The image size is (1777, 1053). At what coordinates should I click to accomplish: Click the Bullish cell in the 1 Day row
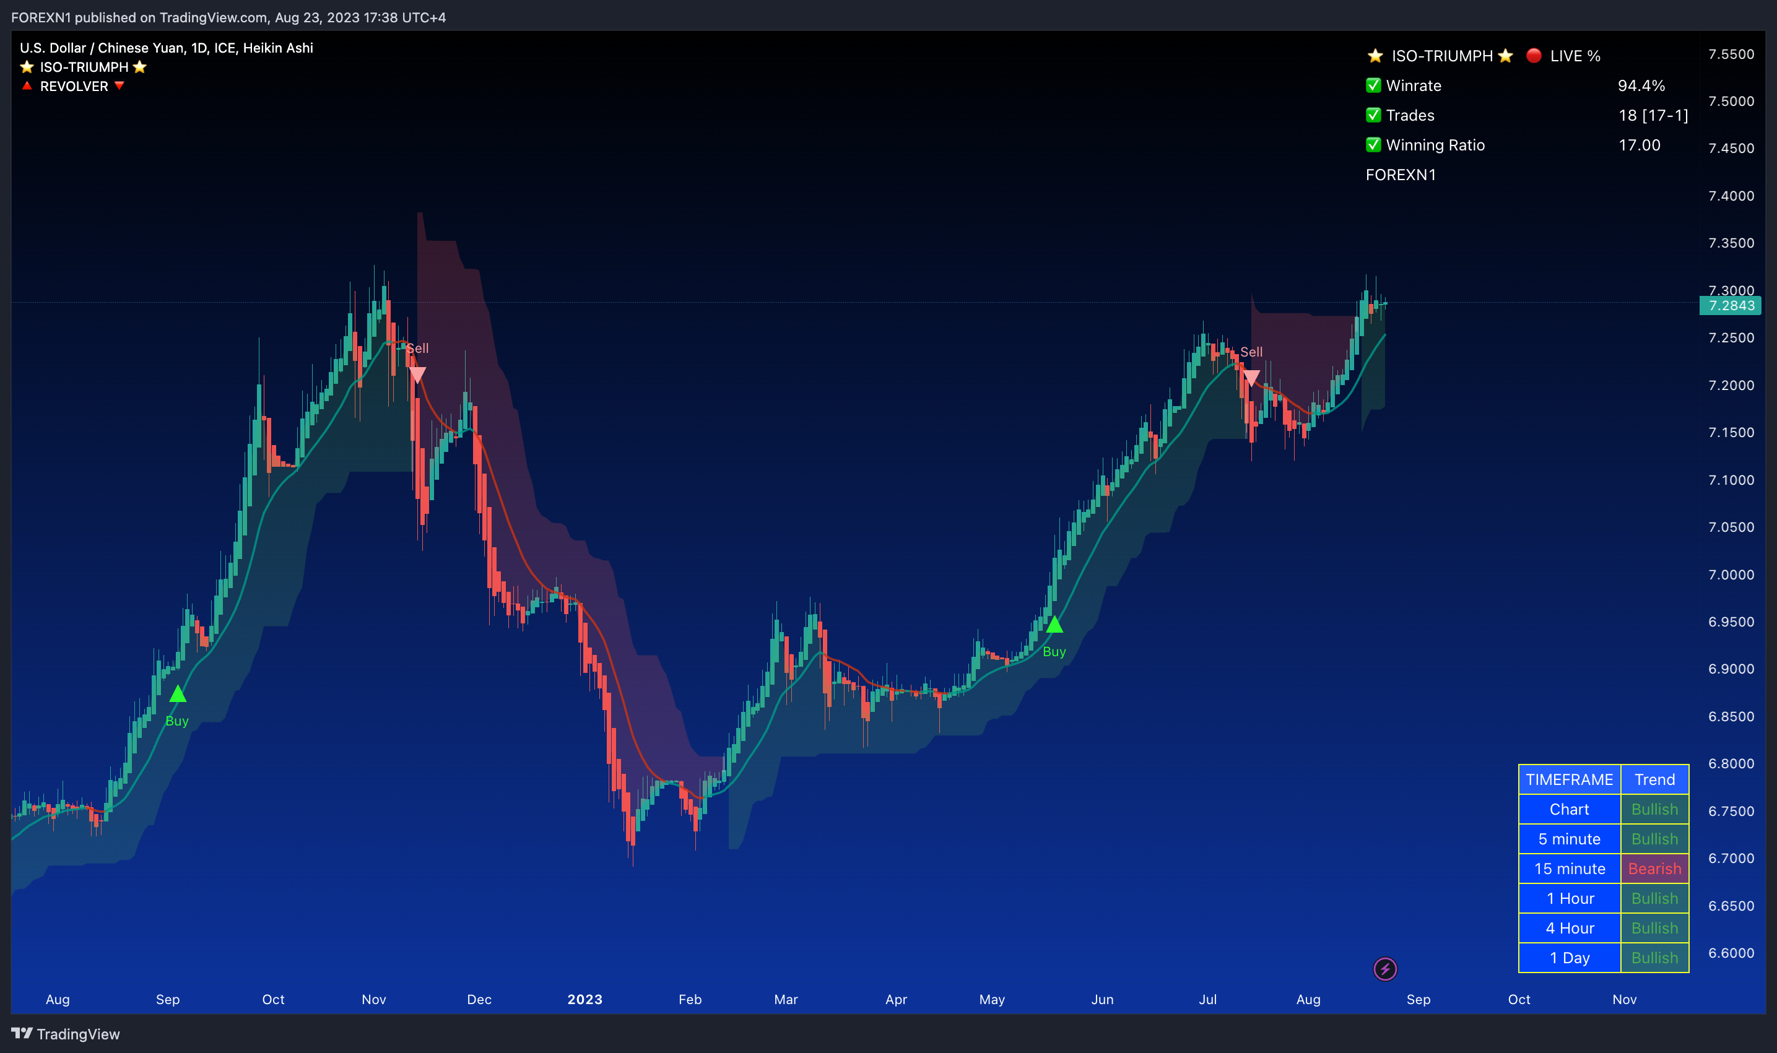[x=1654, y=958]
